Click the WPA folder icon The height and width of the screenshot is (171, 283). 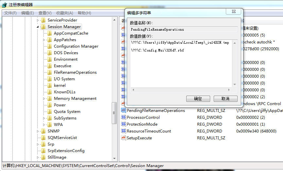point(50,125)
